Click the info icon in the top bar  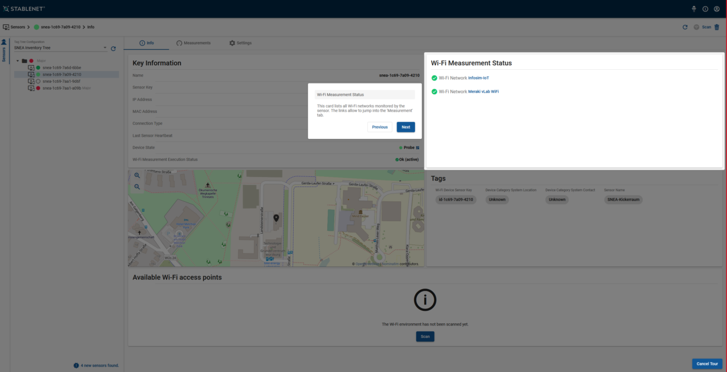coord(705,9)
